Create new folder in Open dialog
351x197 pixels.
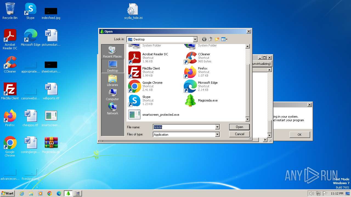(x=217, y=39)
